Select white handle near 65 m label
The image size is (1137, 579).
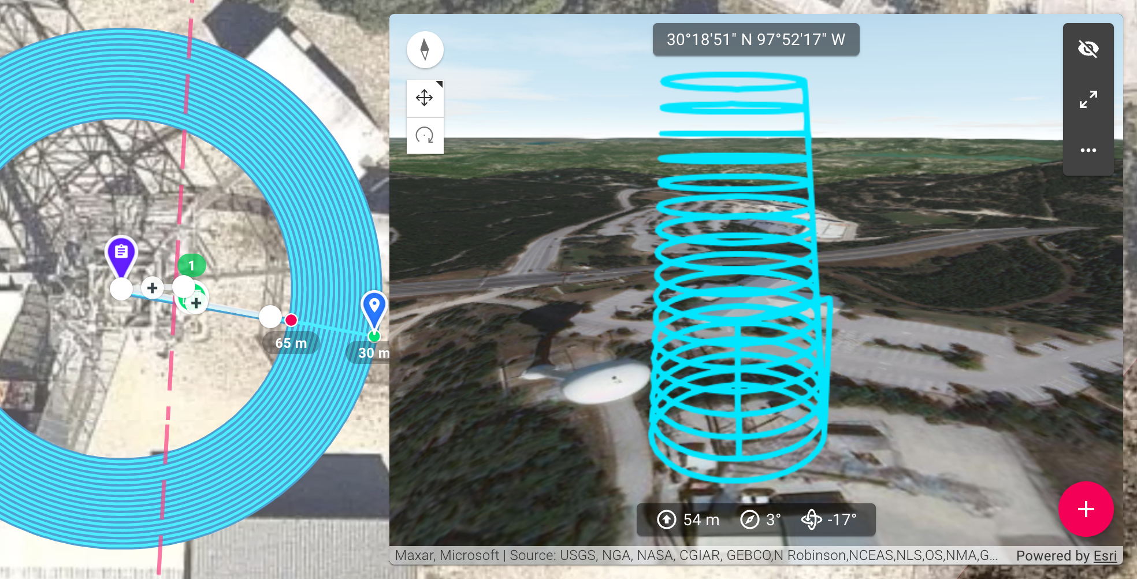(x=270, y=317)
